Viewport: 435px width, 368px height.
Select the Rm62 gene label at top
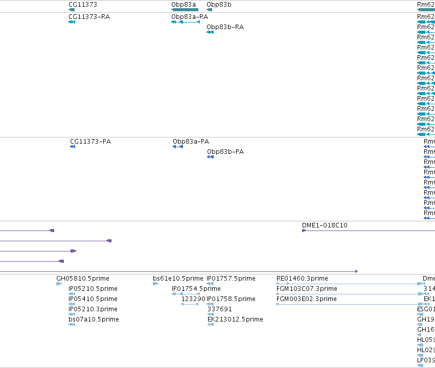(x=426, y=5)
